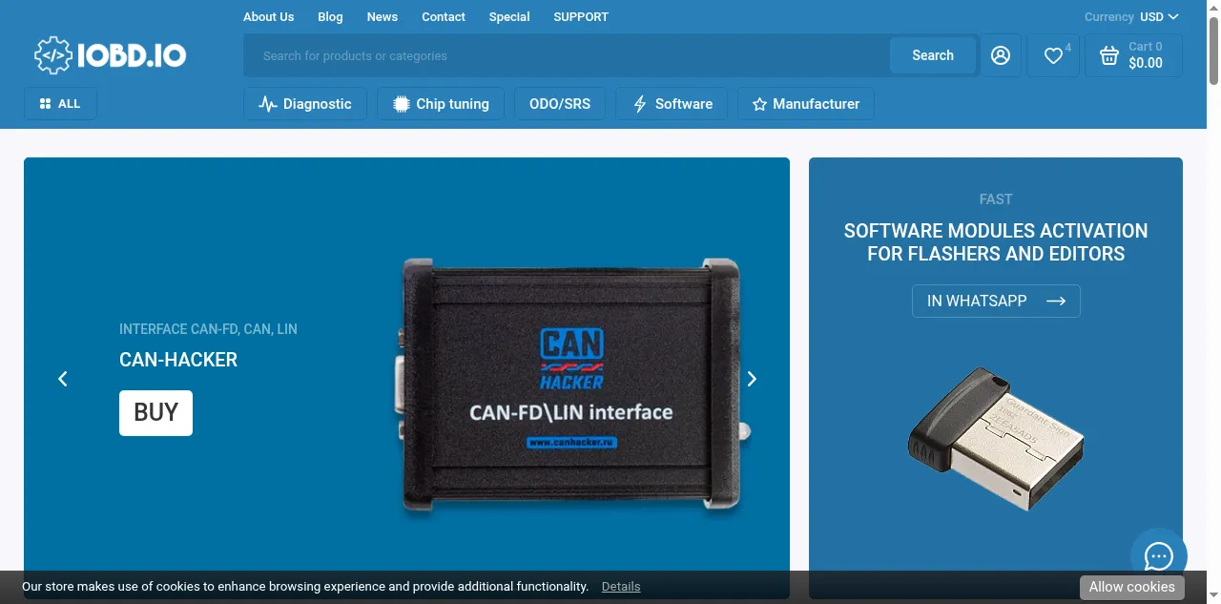
Task: Open the Chip tuning category
Action: [x=441, y=104]
